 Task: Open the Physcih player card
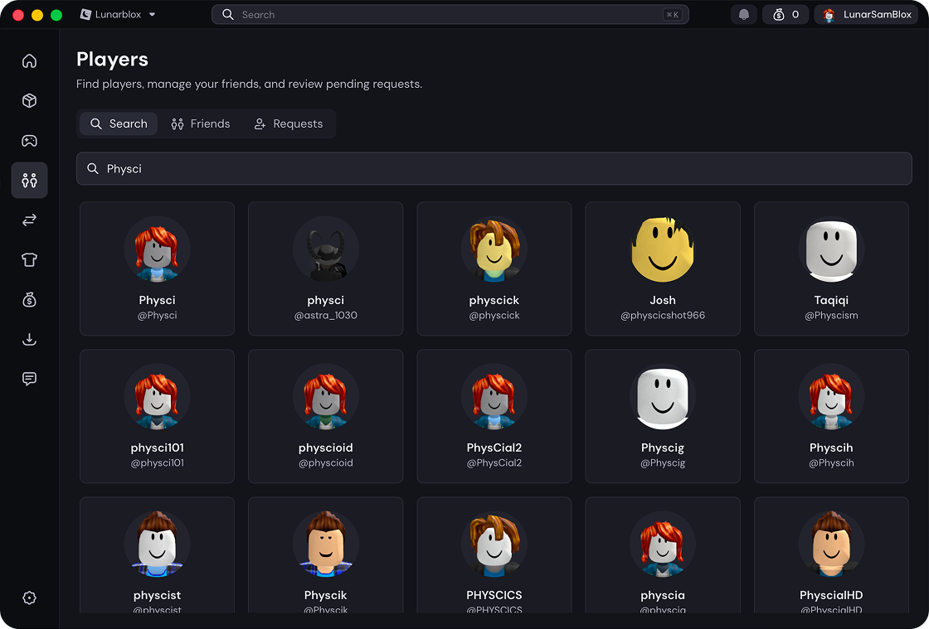click(831, 416)
